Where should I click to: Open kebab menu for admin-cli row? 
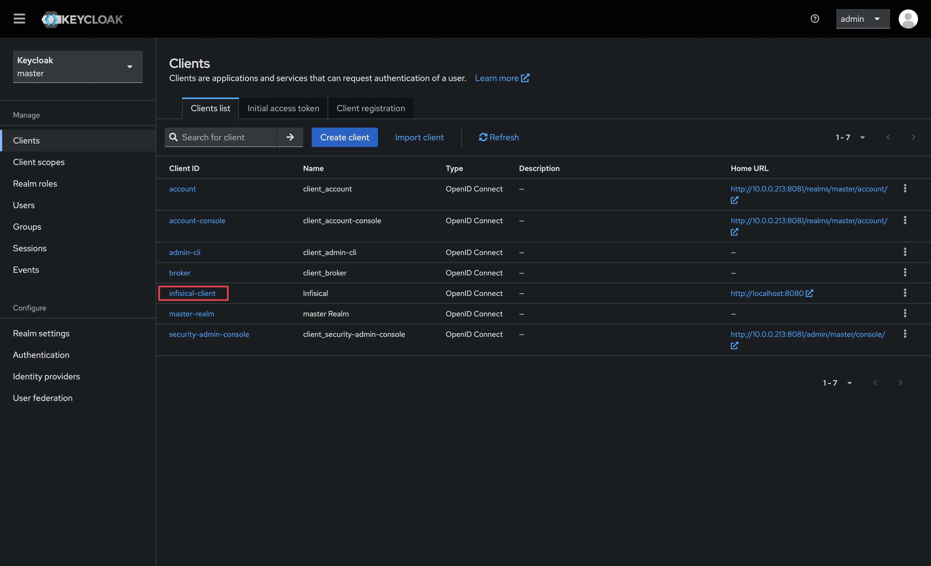(905, 252)
